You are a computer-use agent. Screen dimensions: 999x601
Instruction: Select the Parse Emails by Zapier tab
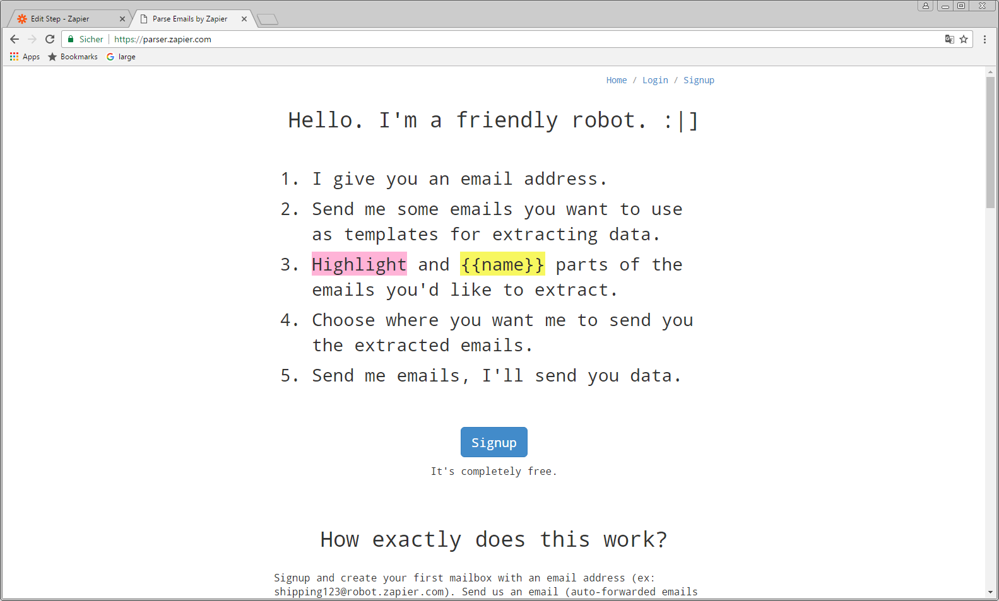[189, 19]
